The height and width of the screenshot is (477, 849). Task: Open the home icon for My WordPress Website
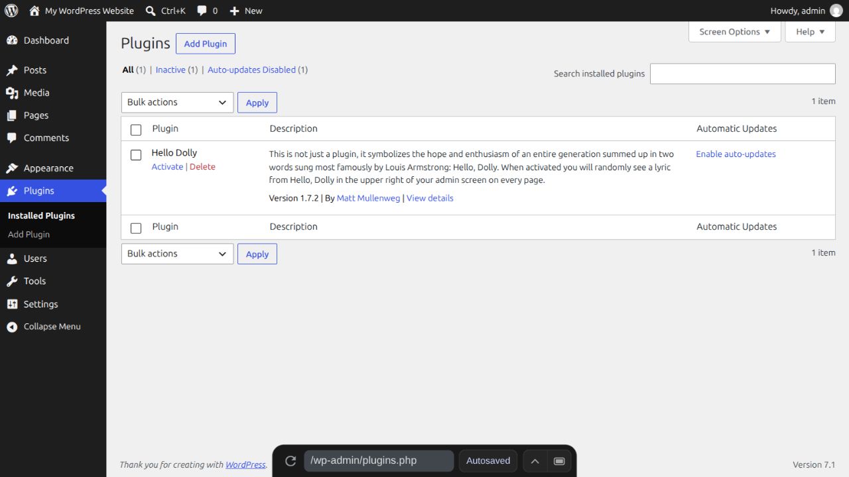(x=34, y=11)
